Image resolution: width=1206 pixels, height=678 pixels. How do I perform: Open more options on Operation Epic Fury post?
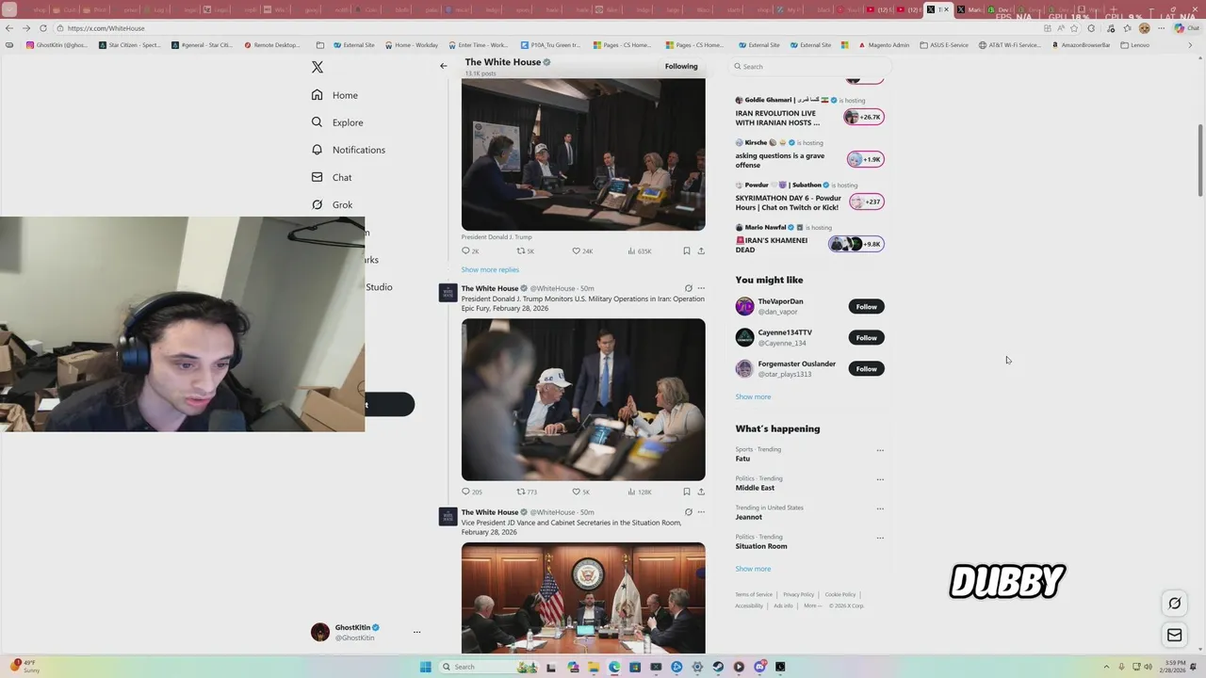701,288
